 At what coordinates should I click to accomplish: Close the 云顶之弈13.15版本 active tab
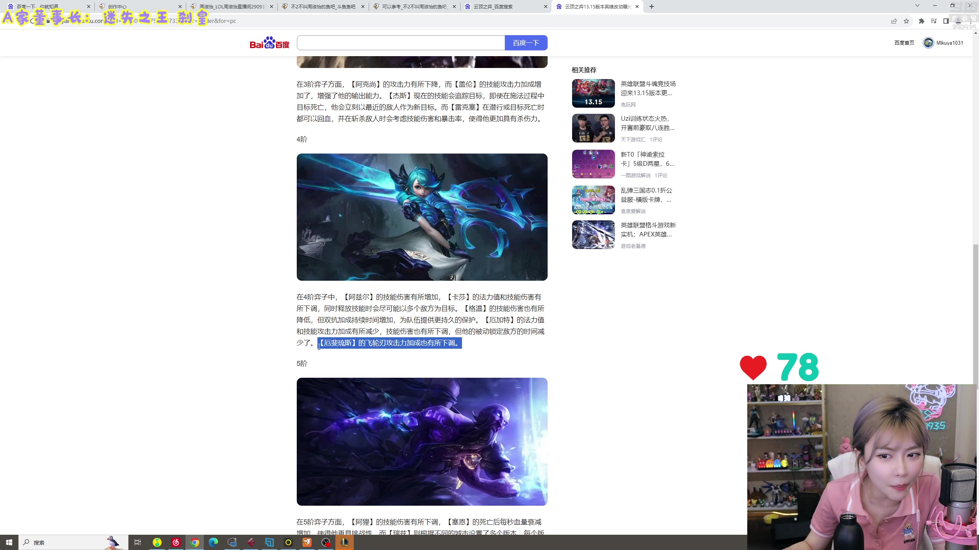[x=637, y=6]
